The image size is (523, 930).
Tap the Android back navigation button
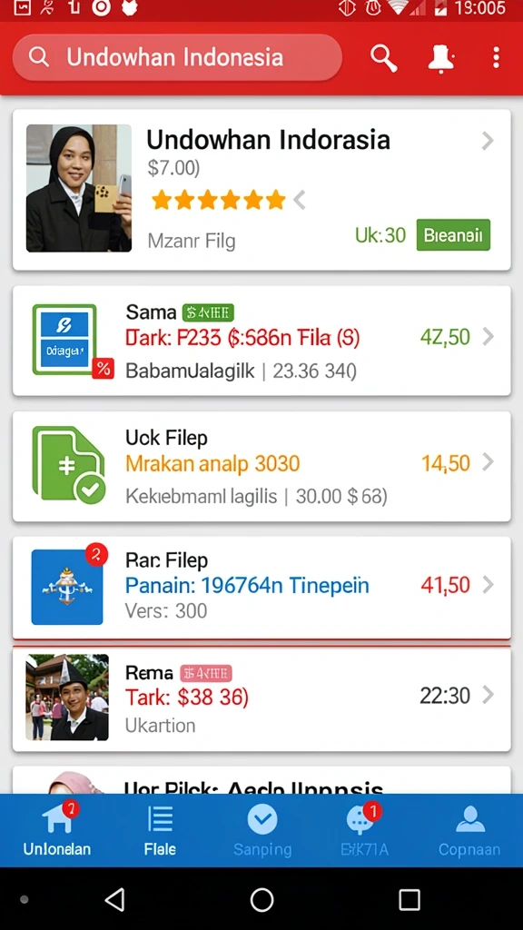[x=114, y=899]
